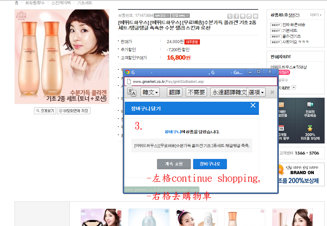The image size is (327, 226).
Task: Click the card icon in the dark benefits panel
Action: point(281,104)
